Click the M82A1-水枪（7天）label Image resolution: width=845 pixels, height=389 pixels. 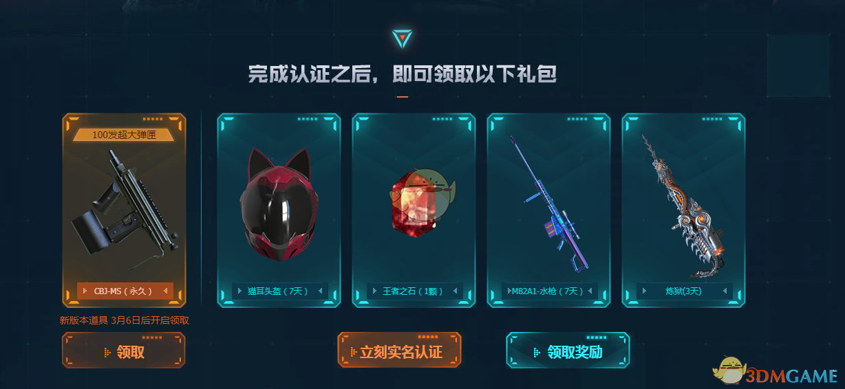(x=548, y=291)
